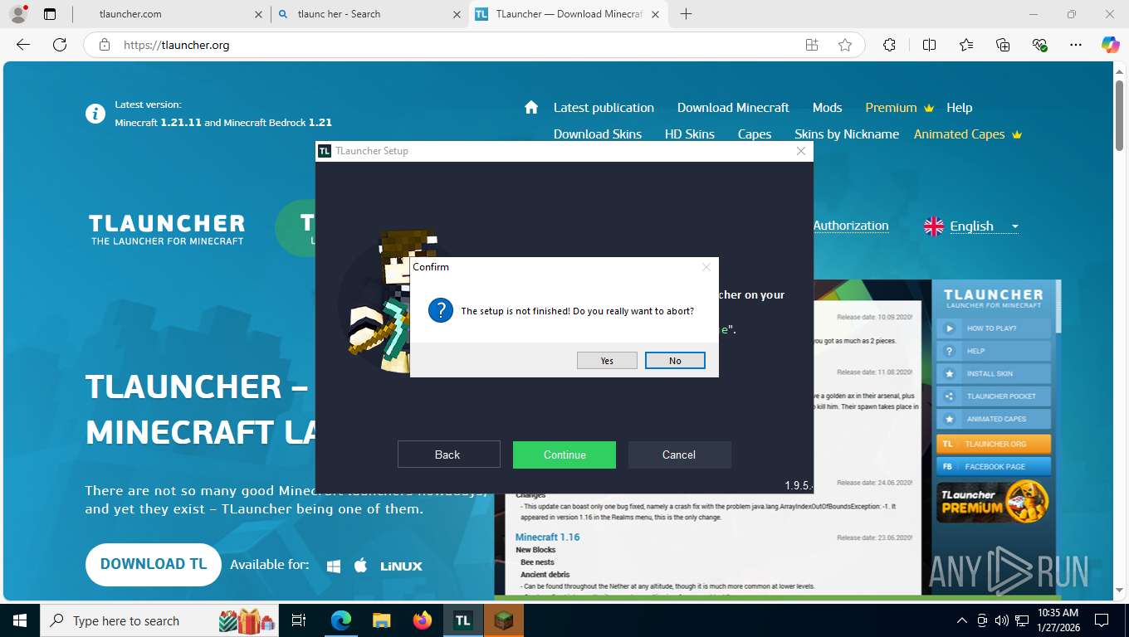Screen dimensions: 1129x637
Task: Click the site info padlock icon
Action: click(x=104, y=45)
